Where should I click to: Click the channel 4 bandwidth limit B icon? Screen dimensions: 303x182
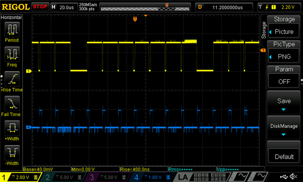click(169, 177)
